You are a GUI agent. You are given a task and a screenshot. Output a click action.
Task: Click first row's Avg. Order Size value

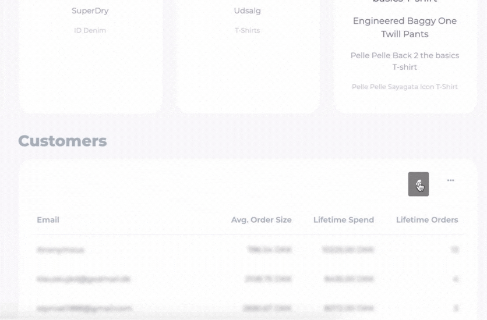(268, 250)
